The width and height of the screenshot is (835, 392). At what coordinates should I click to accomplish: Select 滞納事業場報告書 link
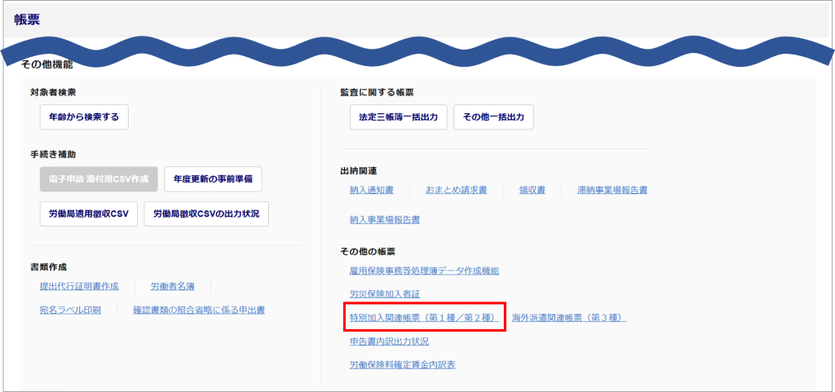pos(612,190)
